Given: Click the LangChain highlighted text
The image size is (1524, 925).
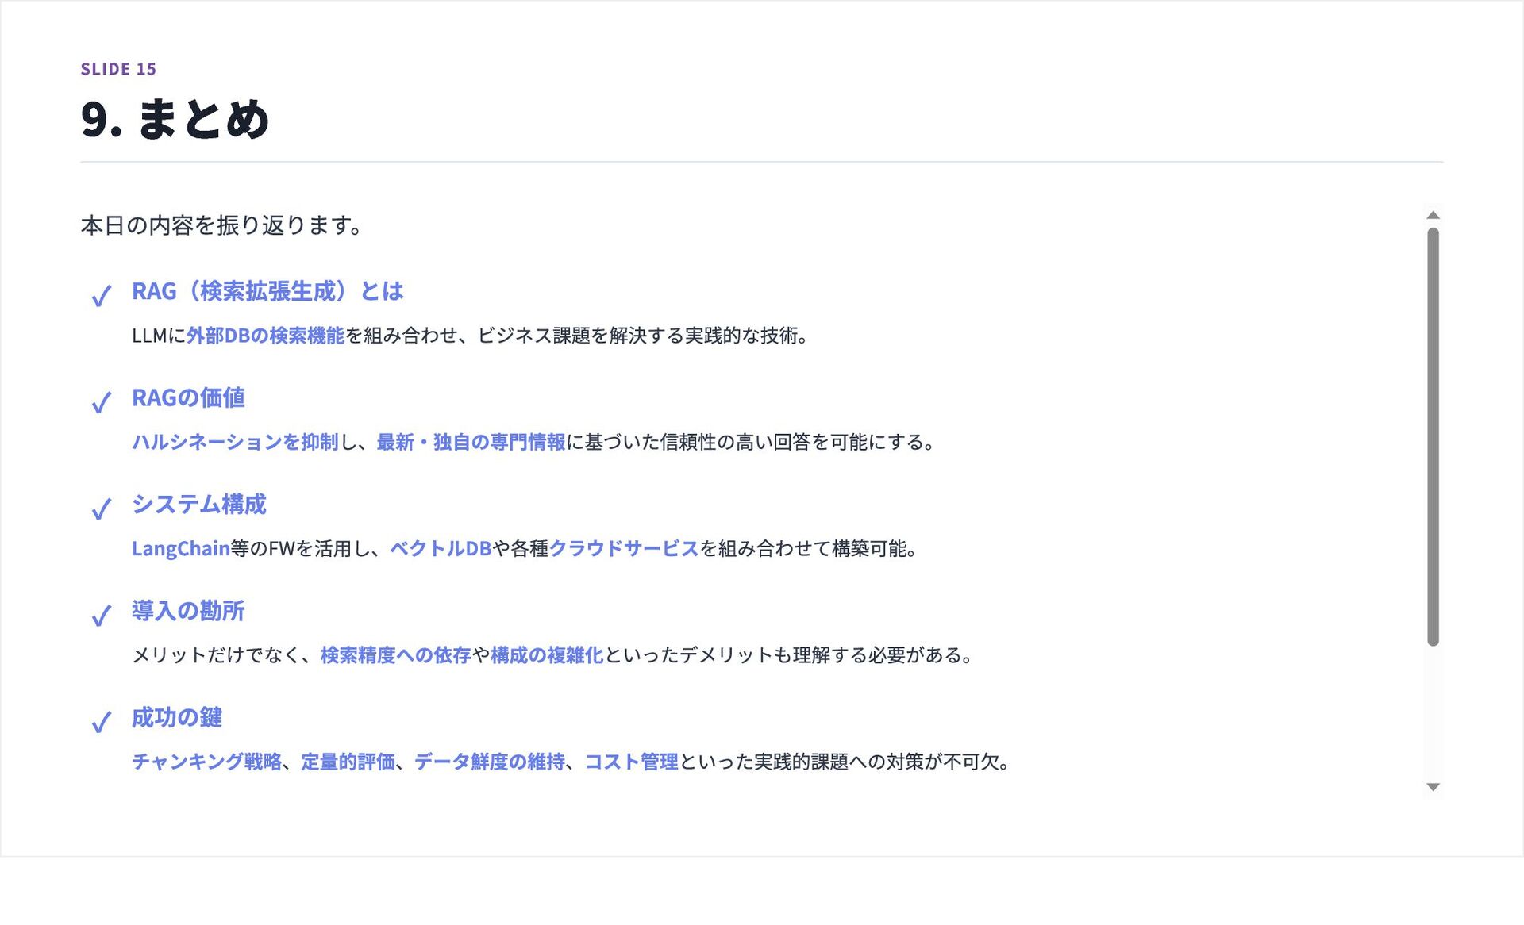Looking at the screenshot, I should click(180, 548).
